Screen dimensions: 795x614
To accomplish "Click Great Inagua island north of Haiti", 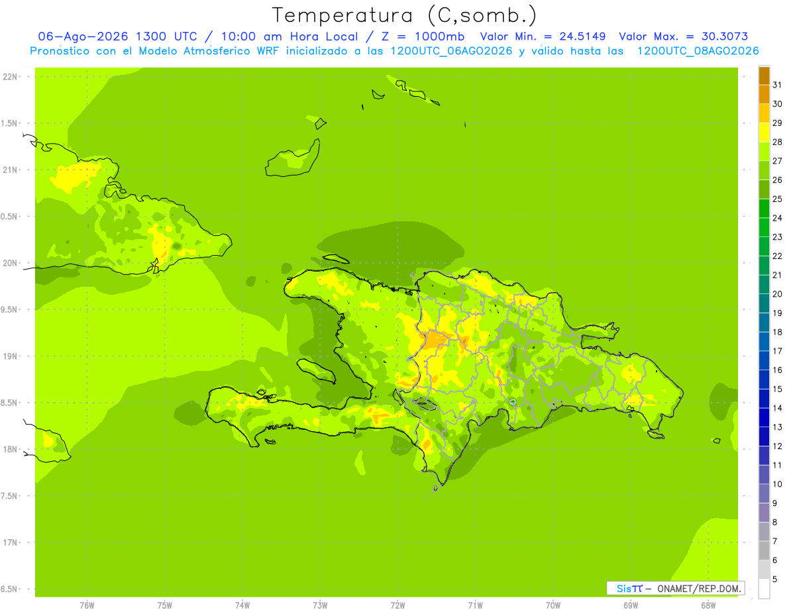I will (291, 159).
